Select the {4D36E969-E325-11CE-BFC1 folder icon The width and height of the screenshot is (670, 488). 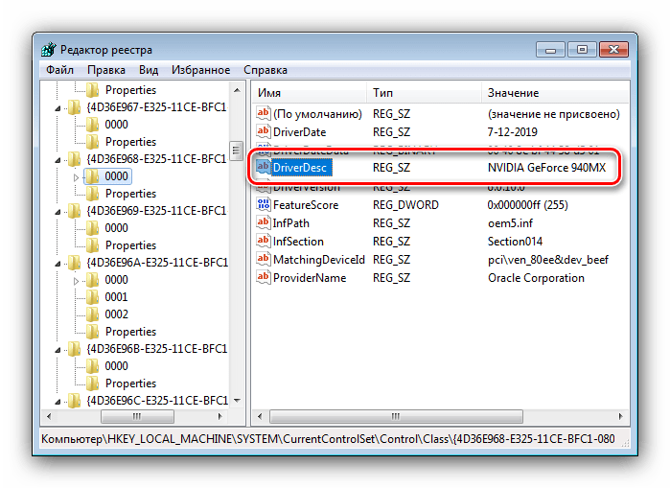pos(74,211)
